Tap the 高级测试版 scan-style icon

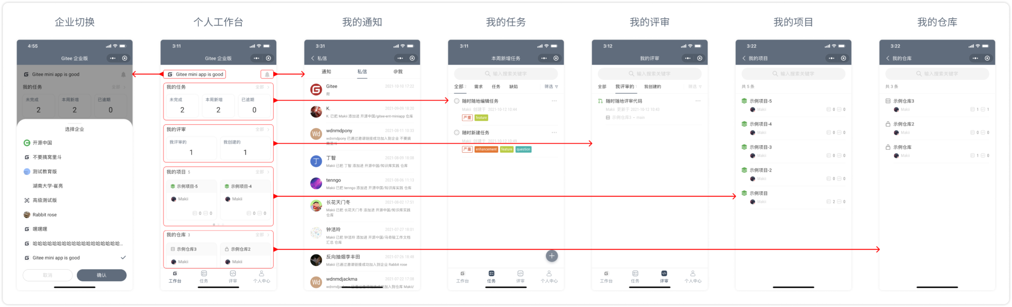pos(27,200)
